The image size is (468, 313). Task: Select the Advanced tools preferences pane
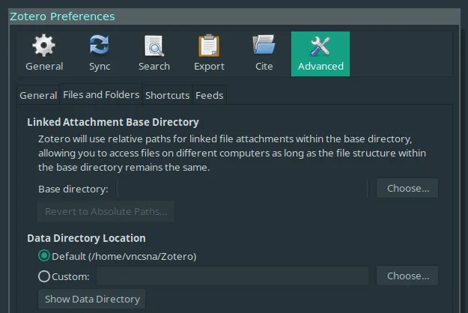pos(320,54)
